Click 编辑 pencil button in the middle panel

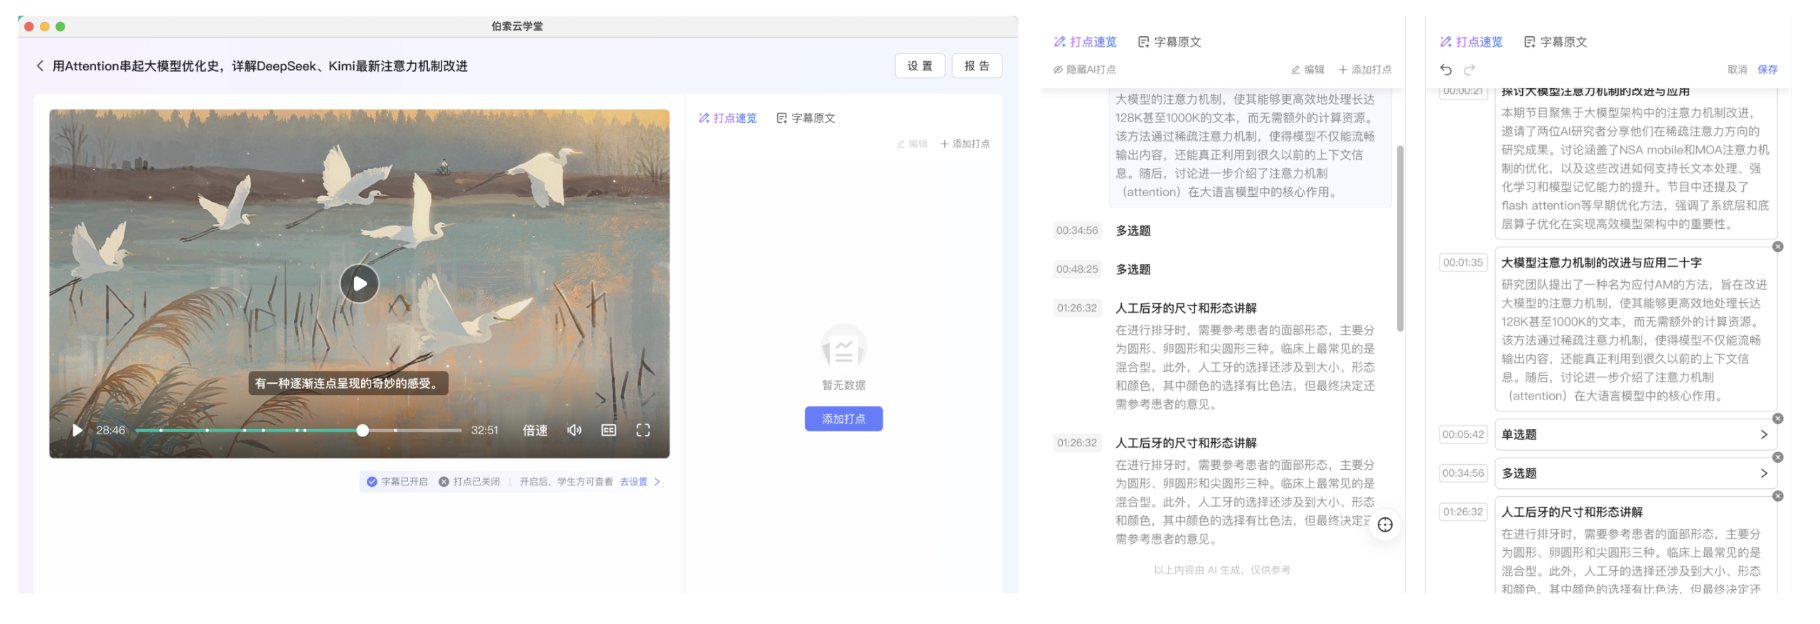[x=1307, y=70]
